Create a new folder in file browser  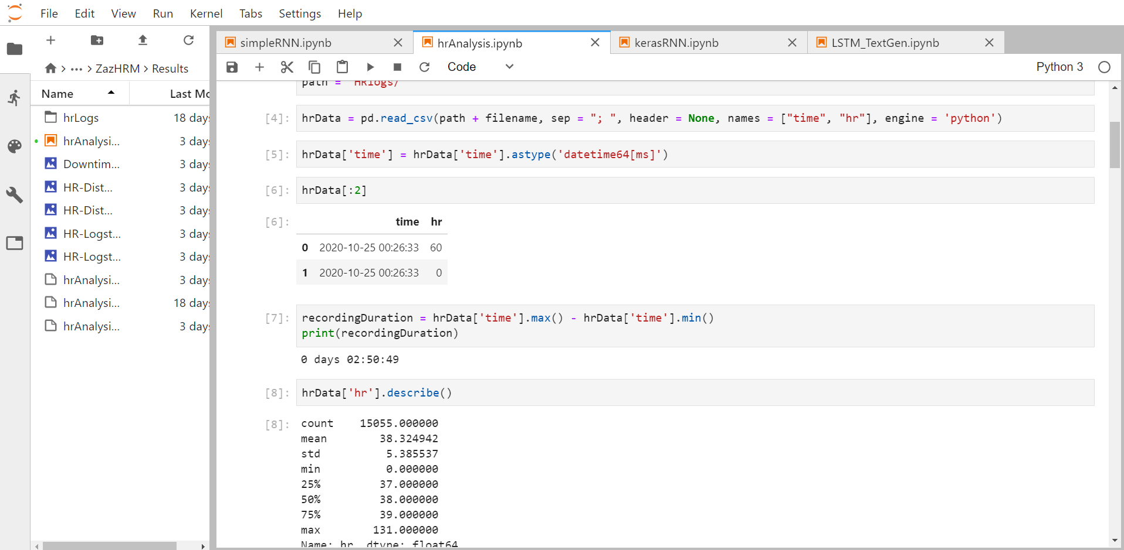point(97,40)
